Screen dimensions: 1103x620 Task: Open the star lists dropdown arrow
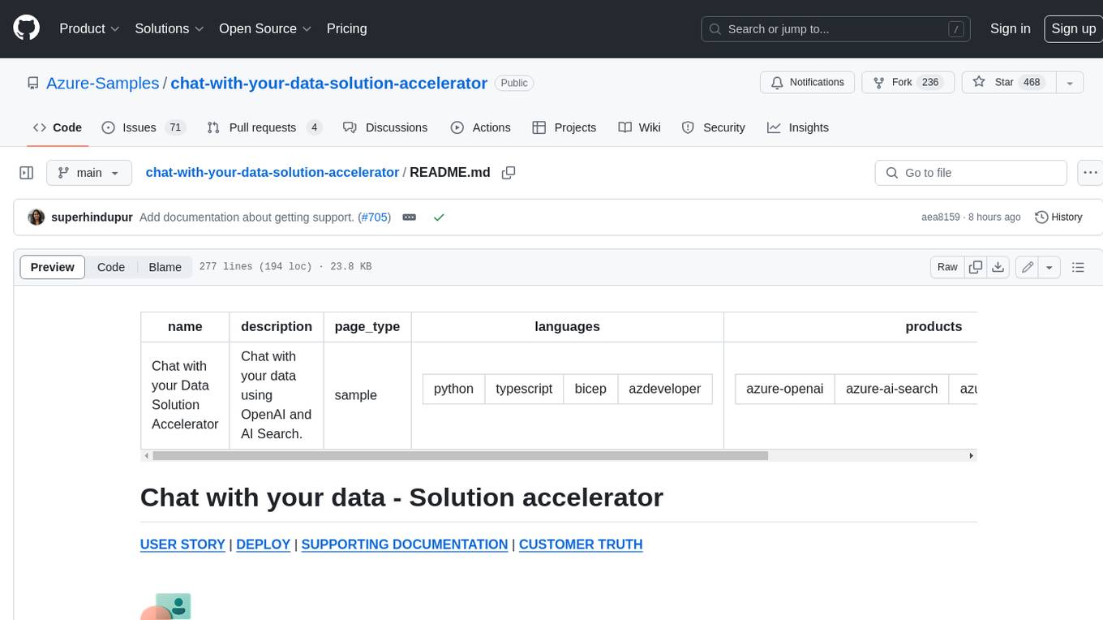pos(1070,83)
